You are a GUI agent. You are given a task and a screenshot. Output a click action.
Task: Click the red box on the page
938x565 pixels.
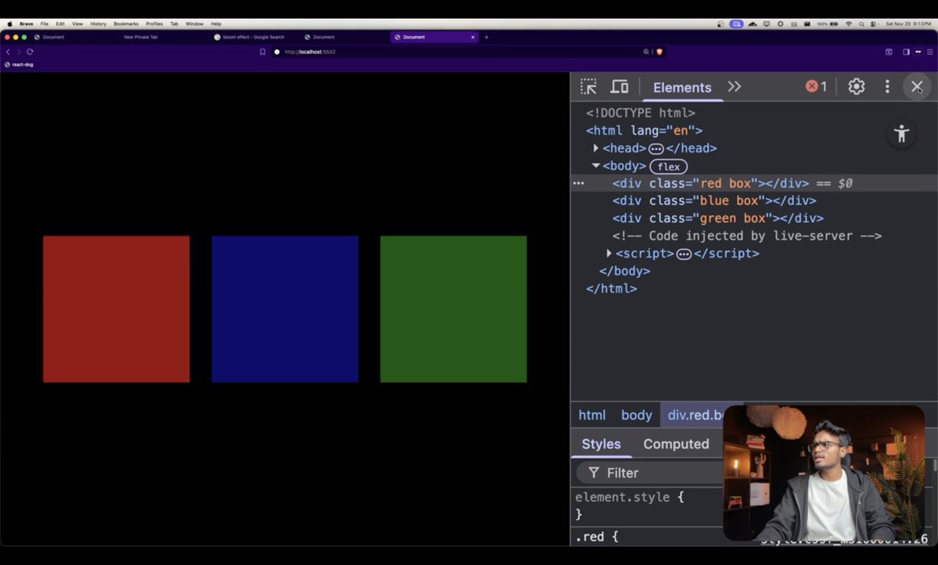pyautogui.click(x=116, y=309)
